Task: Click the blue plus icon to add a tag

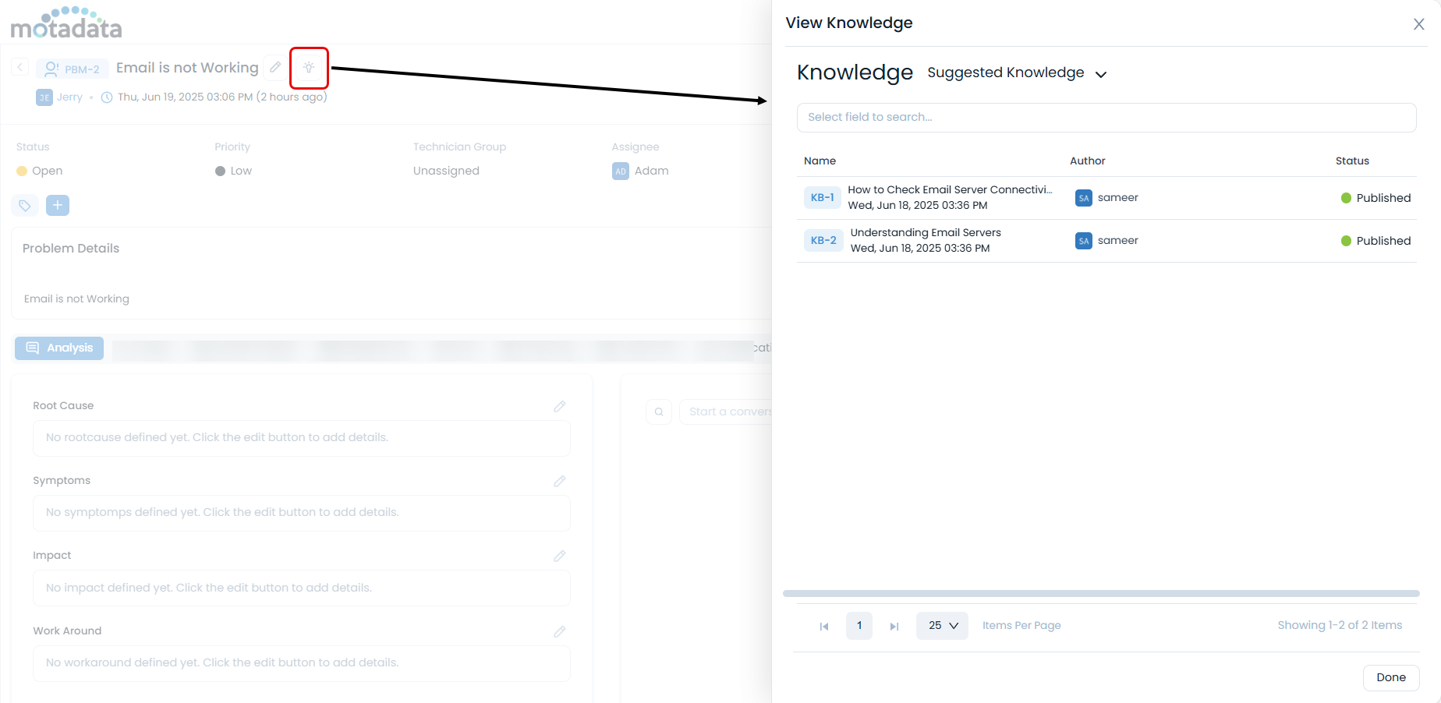Action: click(x=57, y=205)
